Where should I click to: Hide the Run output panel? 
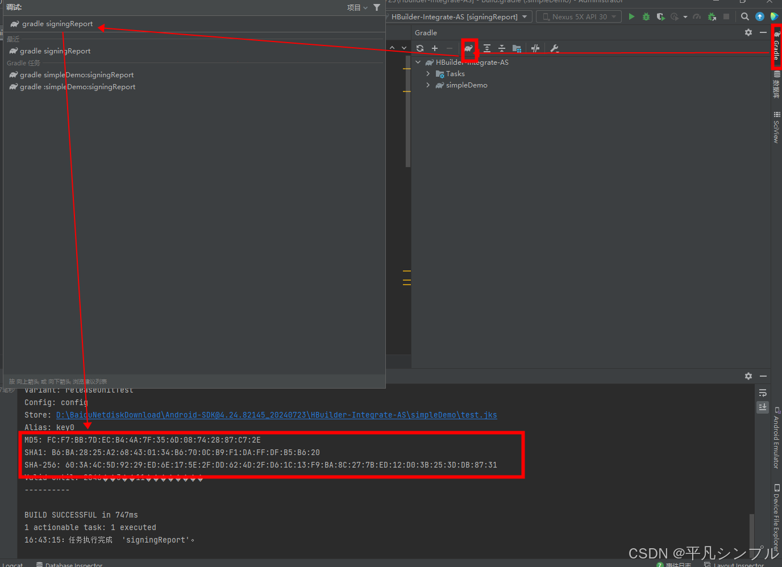[x=763, y=376]
